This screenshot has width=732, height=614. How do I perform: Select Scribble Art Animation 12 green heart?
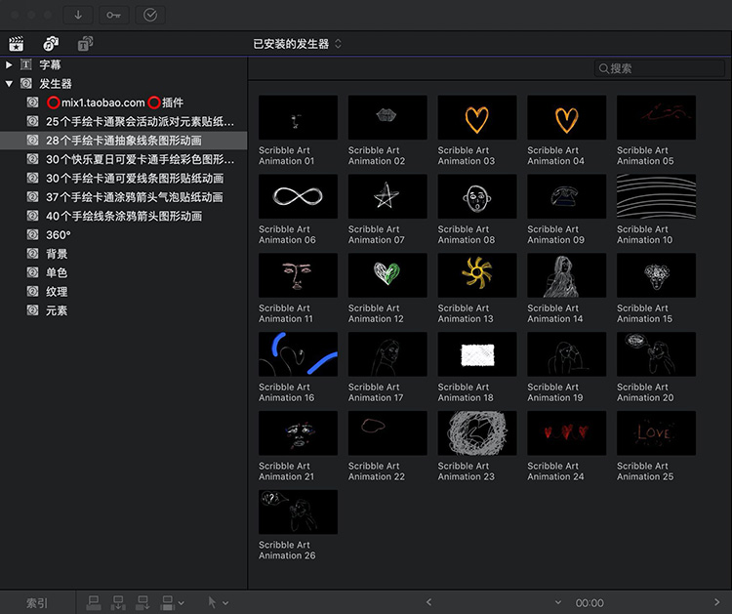[x=387, y=275]
